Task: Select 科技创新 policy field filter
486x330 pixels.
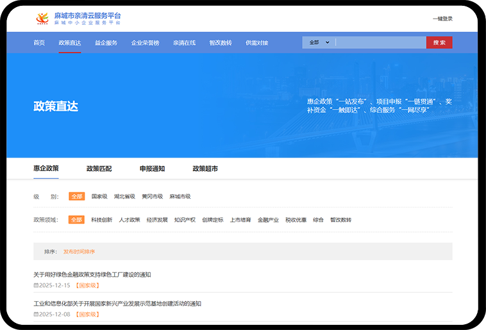Action: tap(101, 220)
